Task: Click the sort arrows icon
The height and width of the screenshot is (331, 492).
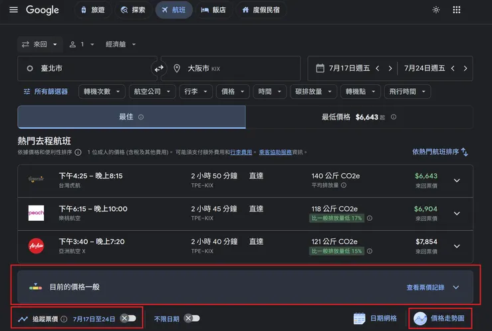Action: click(465, 152)
